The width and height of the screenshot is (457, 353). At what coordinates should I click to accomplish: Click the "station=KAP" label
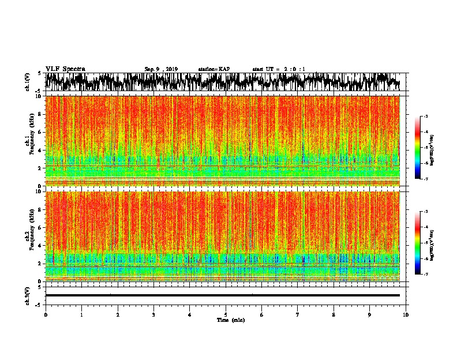[x=214, y=69]
